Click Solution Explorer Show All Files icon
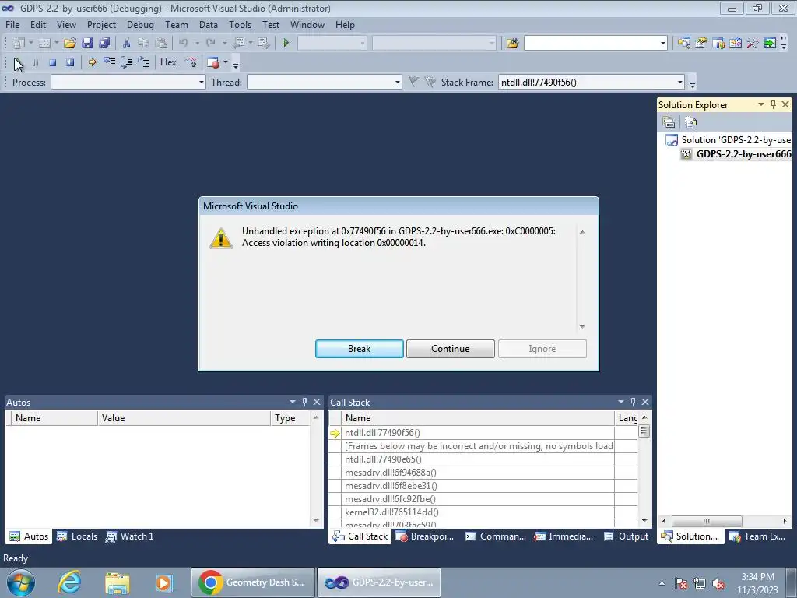The height and width of the screenshot is (598, 797). coord(690,122)
